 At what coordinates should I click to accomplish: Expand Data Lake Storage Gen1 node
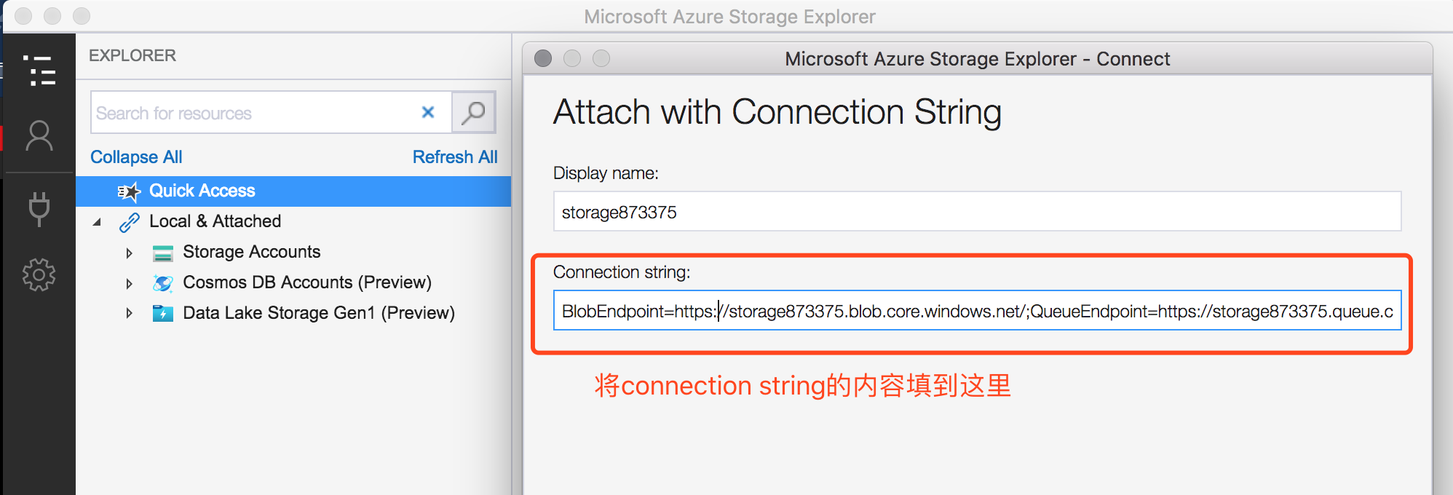129,314
